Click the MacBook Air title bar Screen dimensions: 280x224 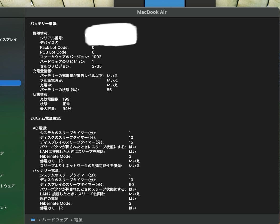click(x=152, y=12)
